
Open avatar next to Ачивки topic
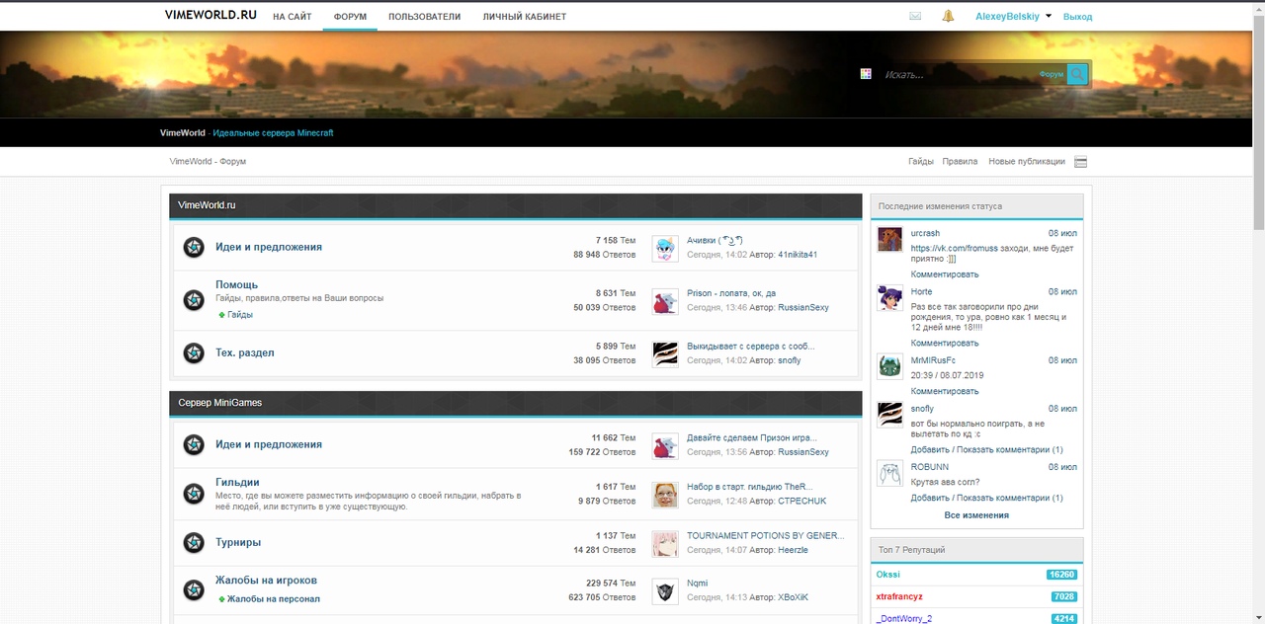(x=665, y=248)
